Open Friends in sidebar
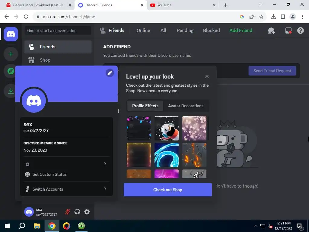This screenshot has height=232, width=309. [x=58, y=47]
